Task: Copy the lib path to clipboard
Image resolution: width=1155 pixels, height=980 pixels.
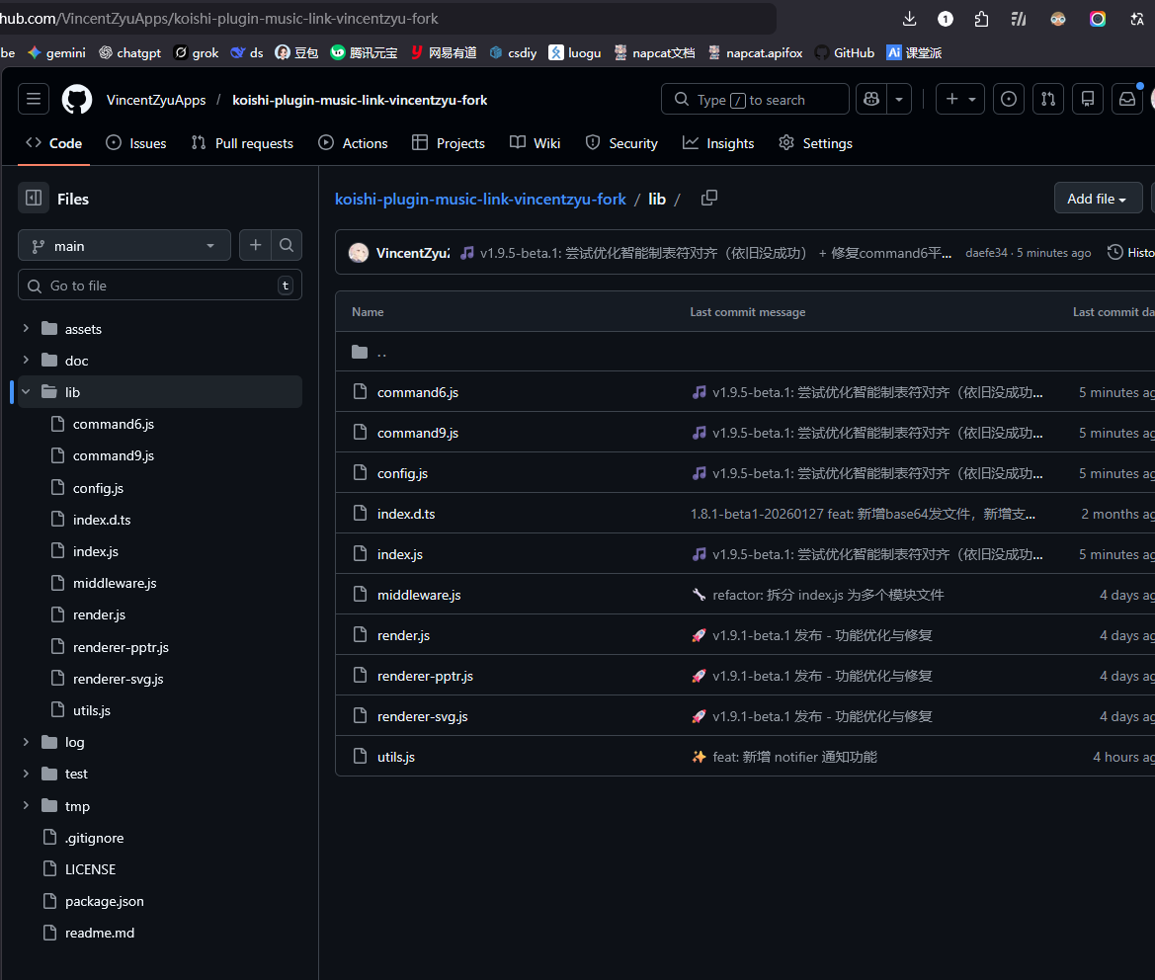Action: (708, 198)
